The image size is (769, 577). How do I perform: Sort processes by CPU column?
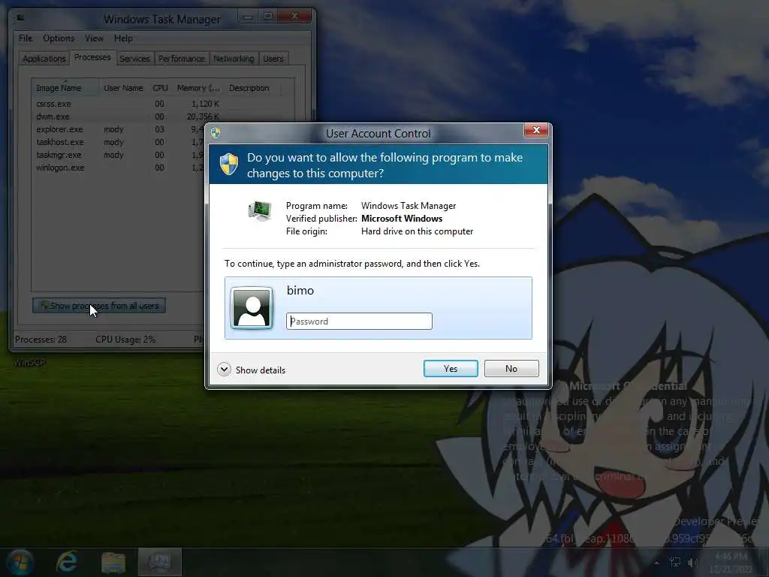(161, 88)
